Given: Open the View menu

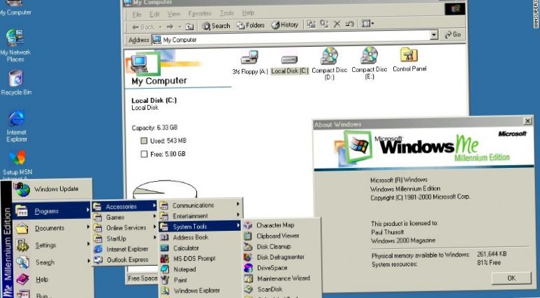Looking at the screenshot, I should [174, 14].
